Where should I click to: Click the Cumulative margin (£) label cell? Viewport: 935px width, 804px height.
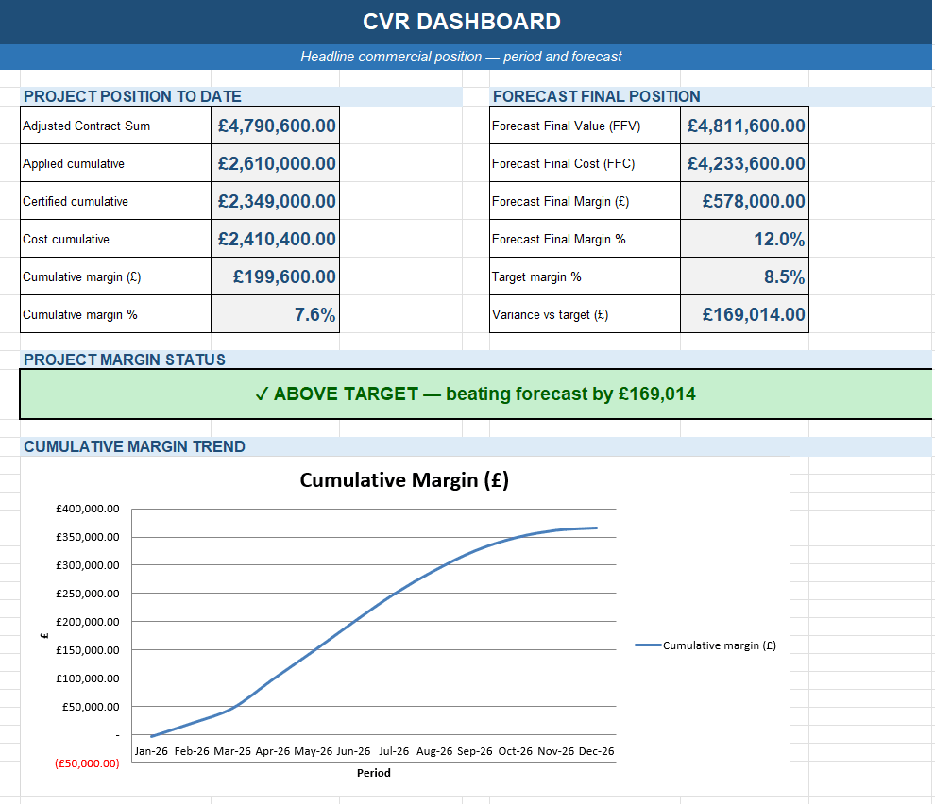click(x=115, y=276)
